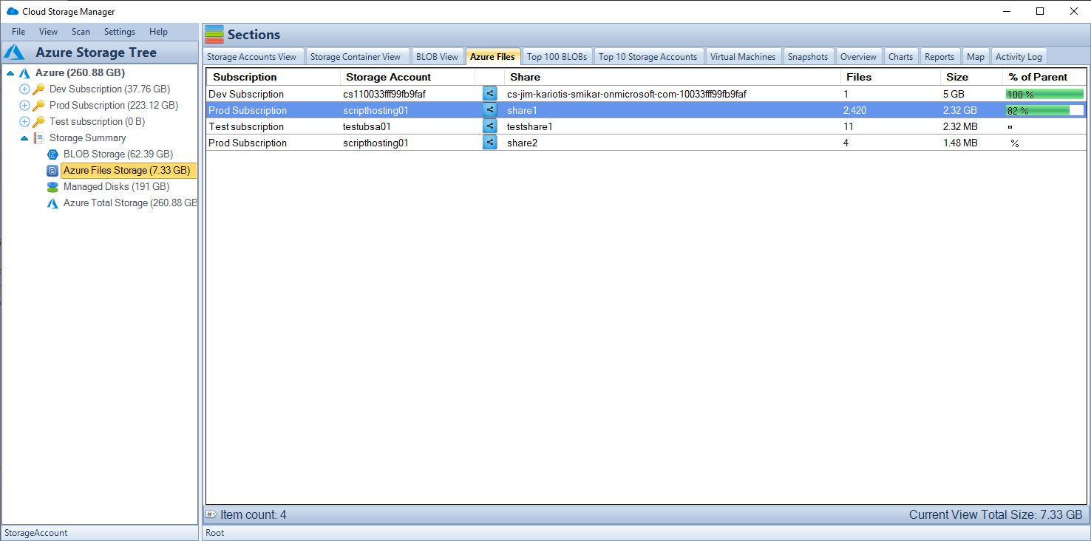Switch to the Top 100 BLOBs tab
Image resolution: width=1091 pixels, height=541 pixels.
tap(557, 56)
